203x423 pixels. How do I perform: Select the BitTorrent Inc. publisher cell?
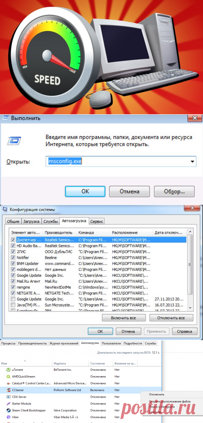(63, 370)
